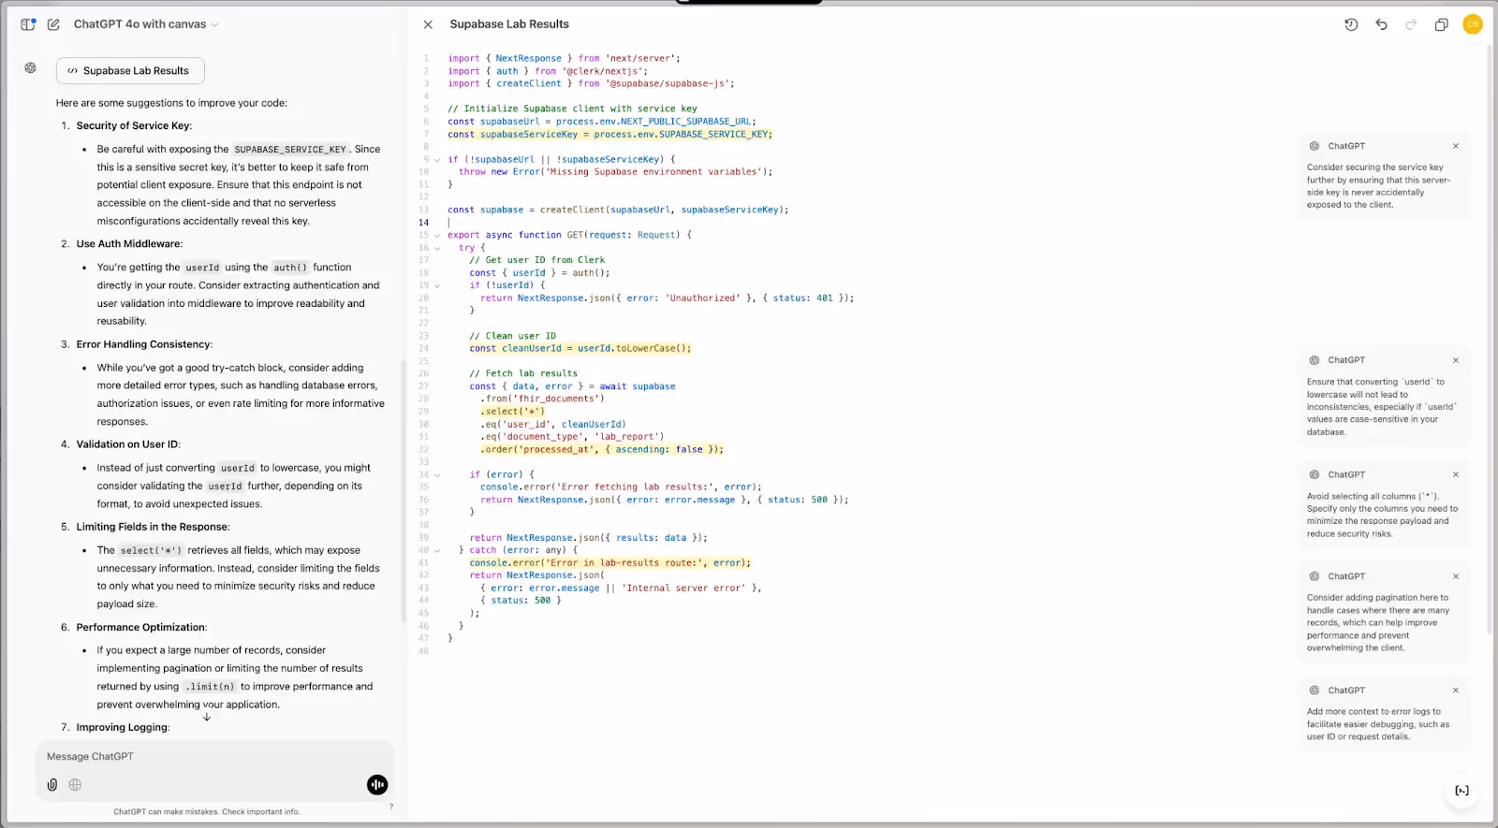Collapse the if (error) block at line 34
This screenshot has height=828, width=1498.
click(x=437, y=475)
